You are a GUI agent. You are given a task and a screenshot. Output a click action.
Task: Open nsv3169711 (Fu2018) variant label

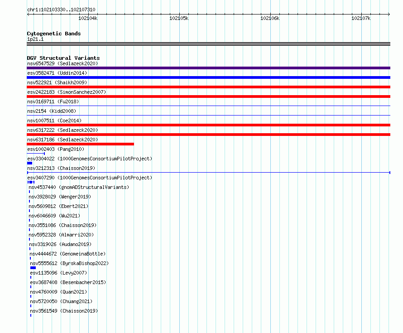coord(53,101)
